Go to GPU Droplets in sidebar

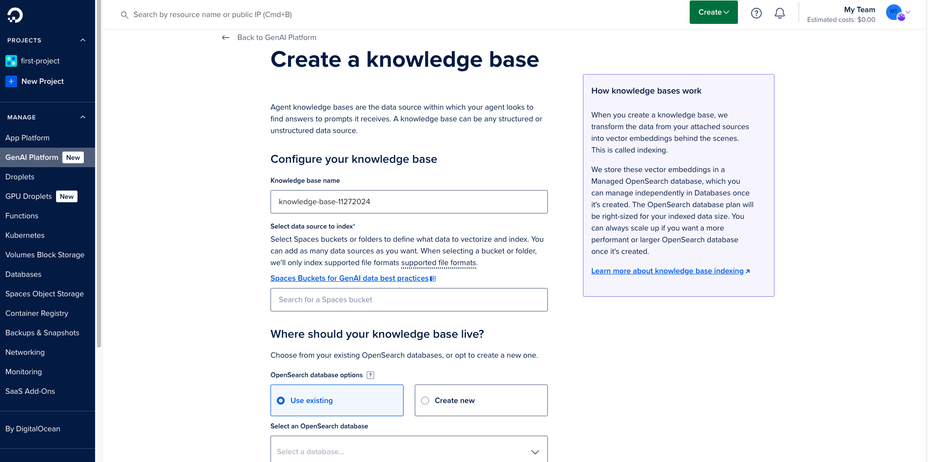coord(28,196)
